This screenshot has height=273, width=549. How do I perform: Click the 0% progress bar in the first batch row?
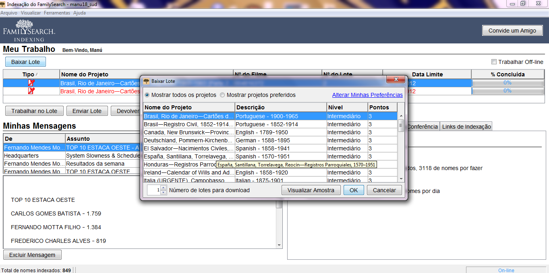pos(508,83)
